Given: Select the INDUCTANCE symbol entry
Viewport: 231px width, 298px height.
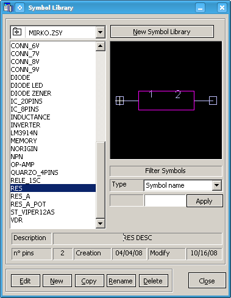Looking at the screenshot, I should [x=53, y=117].
